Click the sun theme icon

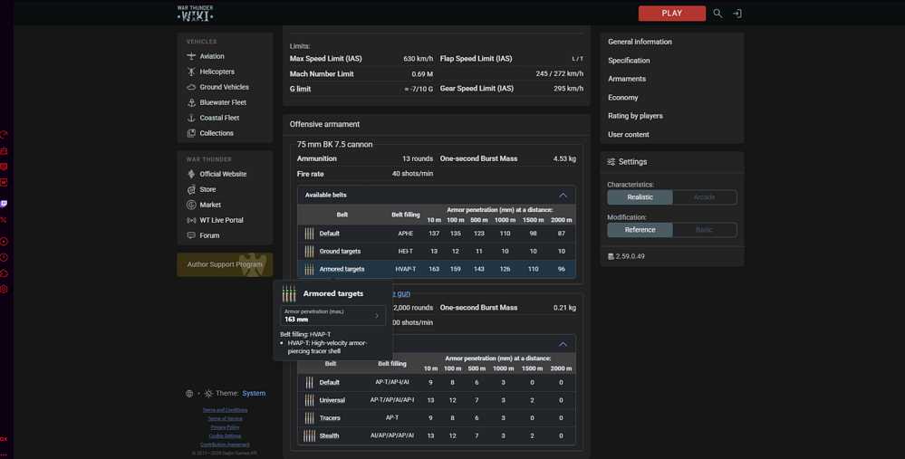point(208,394)
